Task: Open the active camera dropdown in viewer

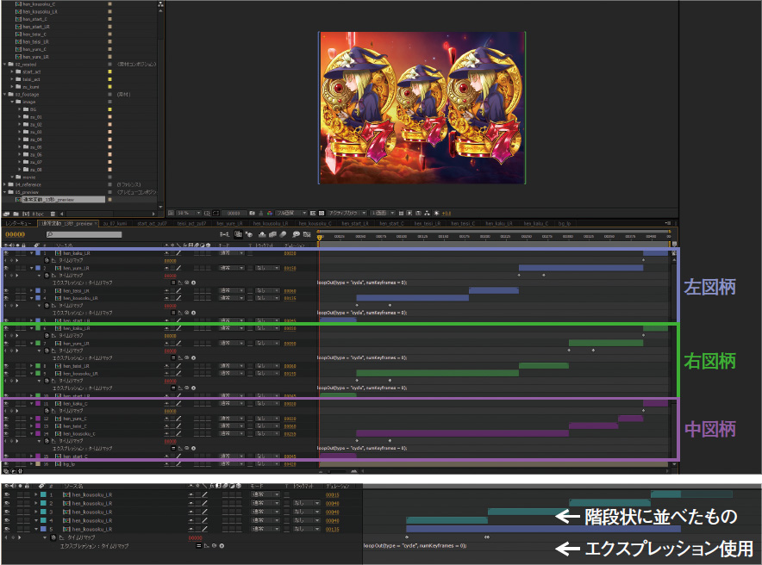Action: (347, 213)
